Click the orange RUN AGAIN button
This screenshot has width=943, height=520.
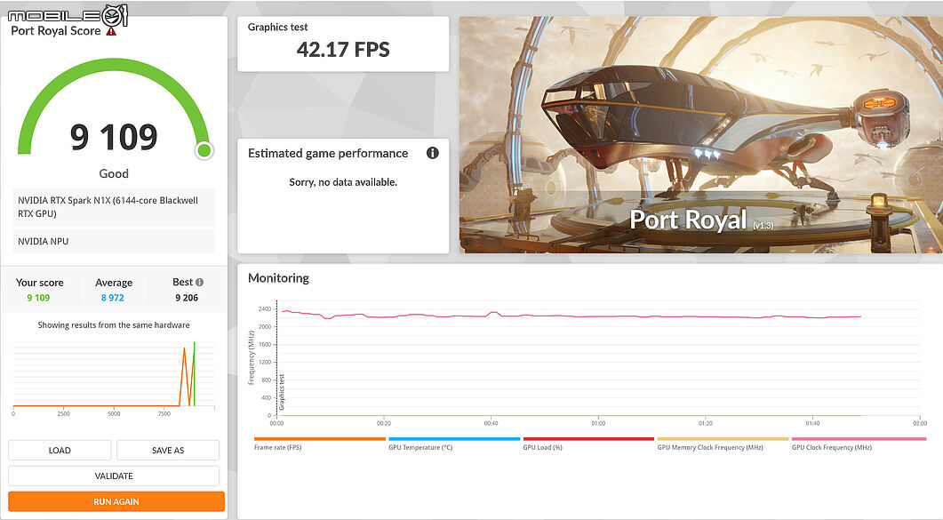tap(116, 501)
